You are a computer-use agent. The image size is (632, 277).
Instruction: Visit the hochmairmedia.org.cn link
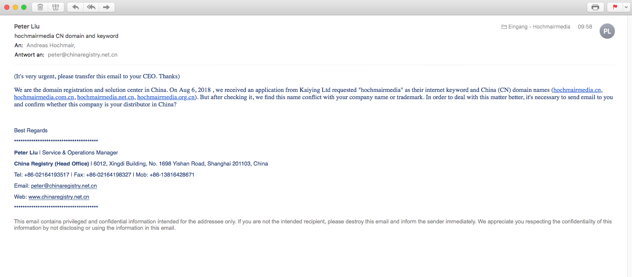click(x=166, y=97)
